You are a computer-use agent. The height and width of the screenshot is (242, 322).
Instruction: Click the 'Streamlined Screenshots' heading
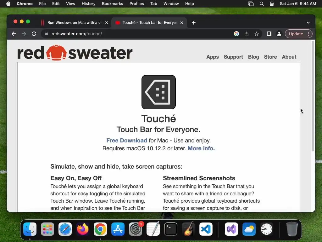pyautogui.click(x=199, y=178)
